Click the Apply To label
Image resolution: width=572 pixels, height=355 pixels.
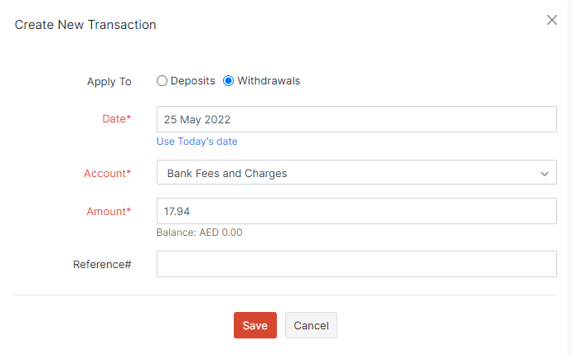coord(109,82)
